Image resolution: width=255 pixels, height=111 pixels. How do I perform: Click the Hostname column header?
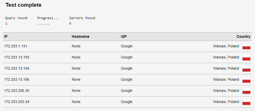point(80,36)
